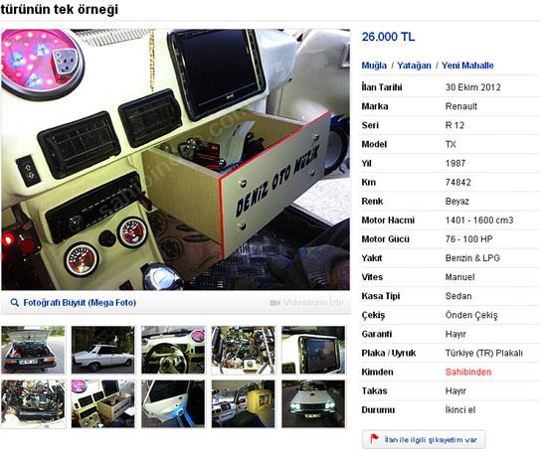Select the white car side view thumbnail
The width and height of the screenshot is (547, 451).
coord(102,350)
